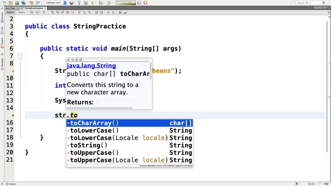Click the editor split plus icon
The image size is (331, 186).
pyautogui.click(x=329, y=12)
